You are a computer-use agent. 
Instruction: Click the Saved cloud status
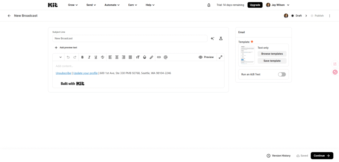click(302, 156)
